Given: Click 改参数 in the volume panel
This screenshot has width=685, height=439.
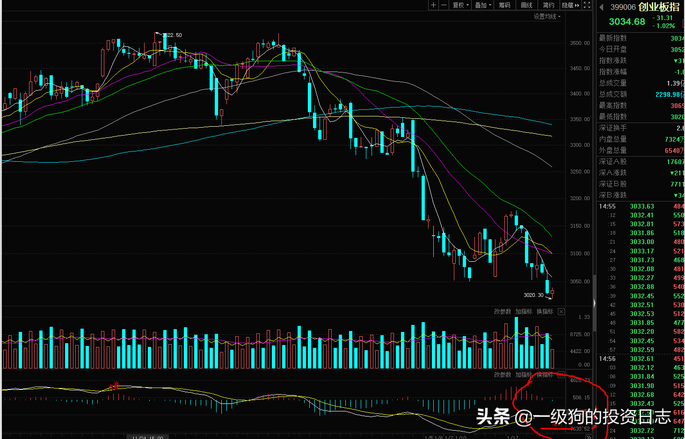Looking at the screenshot, I should point(503,312).
